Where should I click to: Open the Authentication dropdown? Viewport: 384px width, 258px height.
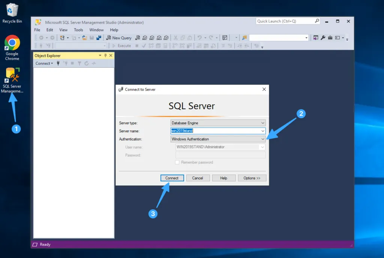262,139
